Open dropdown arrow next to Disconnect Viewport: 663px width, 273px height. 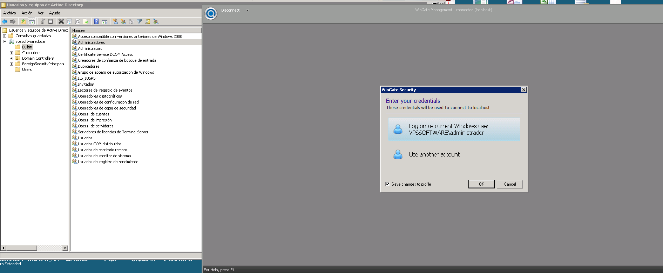coord(248,10)
